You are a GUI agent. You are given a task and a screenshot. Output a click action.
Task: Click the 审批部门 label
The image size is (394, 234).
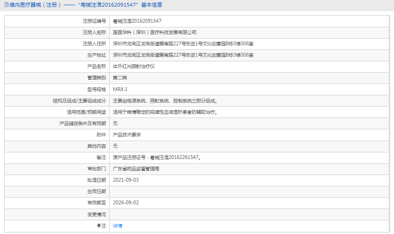click(x=96, y=169)
